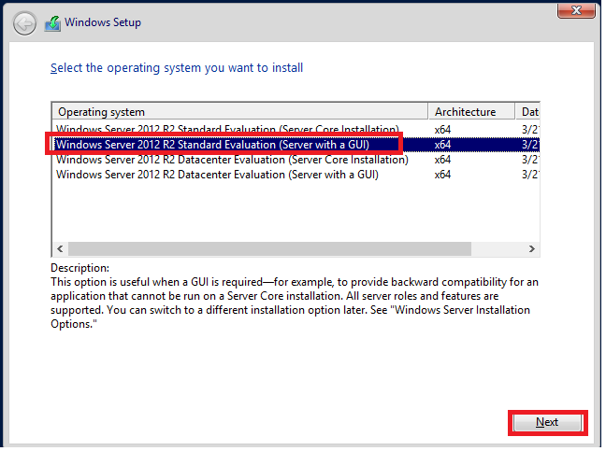The height and width of the screenshot is (451, 606).
Task: Click x64 in Standard Server Core row
Action: tap(442, 130)
